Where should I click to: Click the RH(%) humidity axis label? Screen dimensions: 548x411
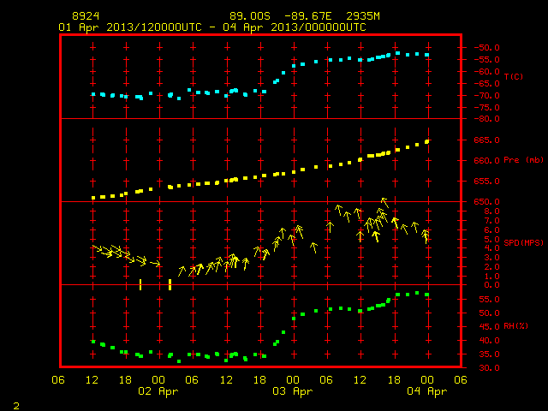(x=515, y=326)
